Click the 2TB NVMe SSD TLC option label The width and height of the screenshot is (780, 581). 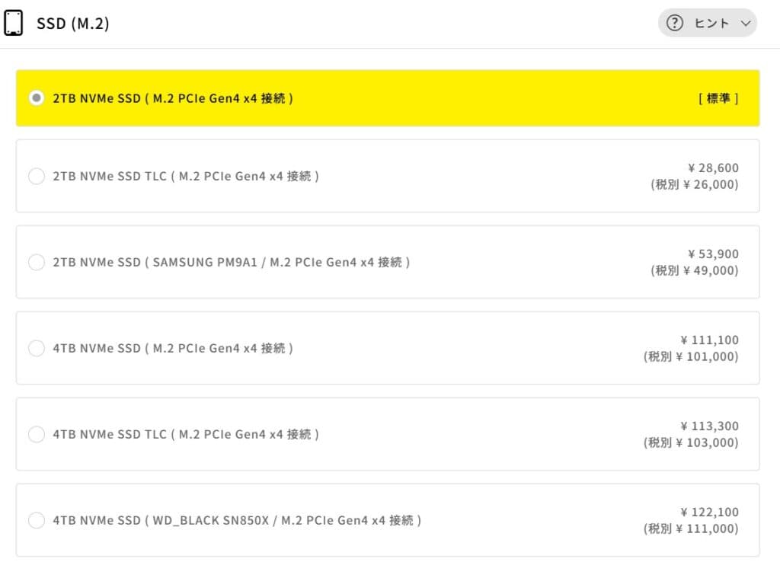(x=186, y=176)
